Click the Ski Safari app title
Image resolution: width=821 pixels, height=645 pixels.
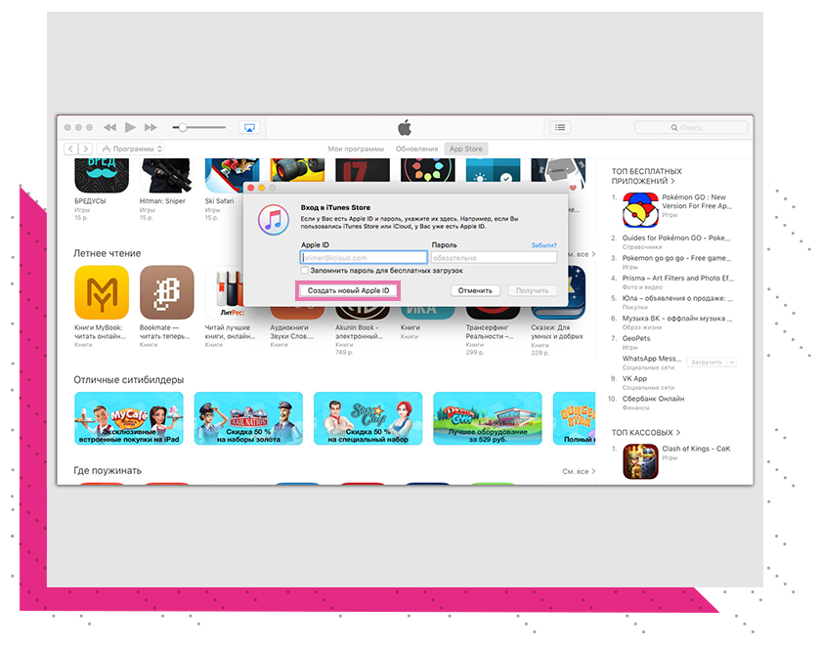(219, 201)
